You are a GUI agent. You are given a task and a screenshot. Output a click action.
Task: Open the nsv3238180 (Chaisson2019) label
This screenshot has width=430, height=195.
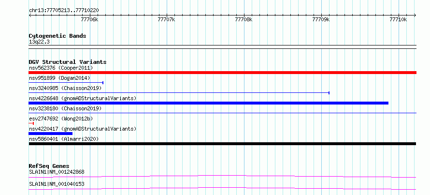click(x=65, y=108)
